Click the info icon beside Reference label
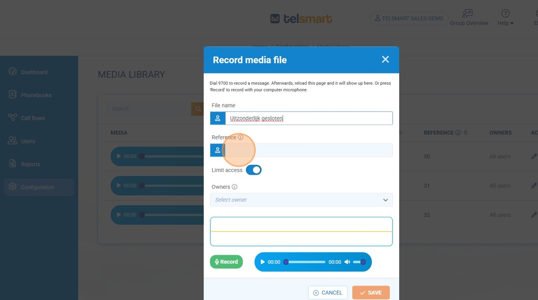The width and height of the screenshot is (538, 300). tap(241, 138)
